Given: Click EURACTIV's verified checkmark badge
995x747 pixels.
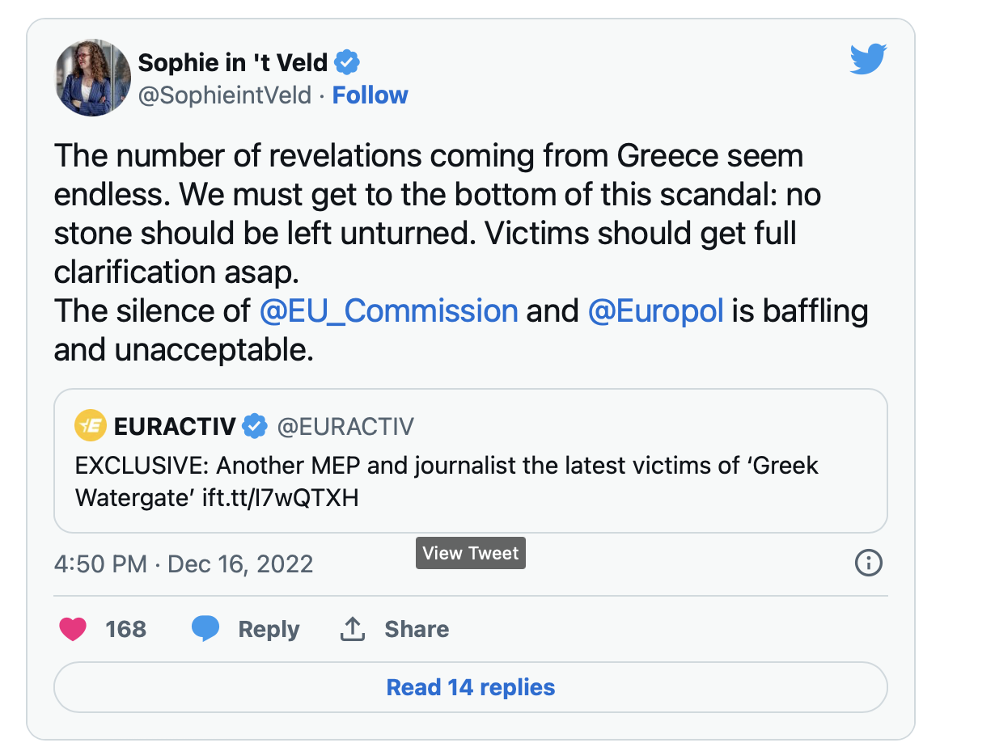Looking at the screenshot, I should pyautogui.click(x=256, y=426).
